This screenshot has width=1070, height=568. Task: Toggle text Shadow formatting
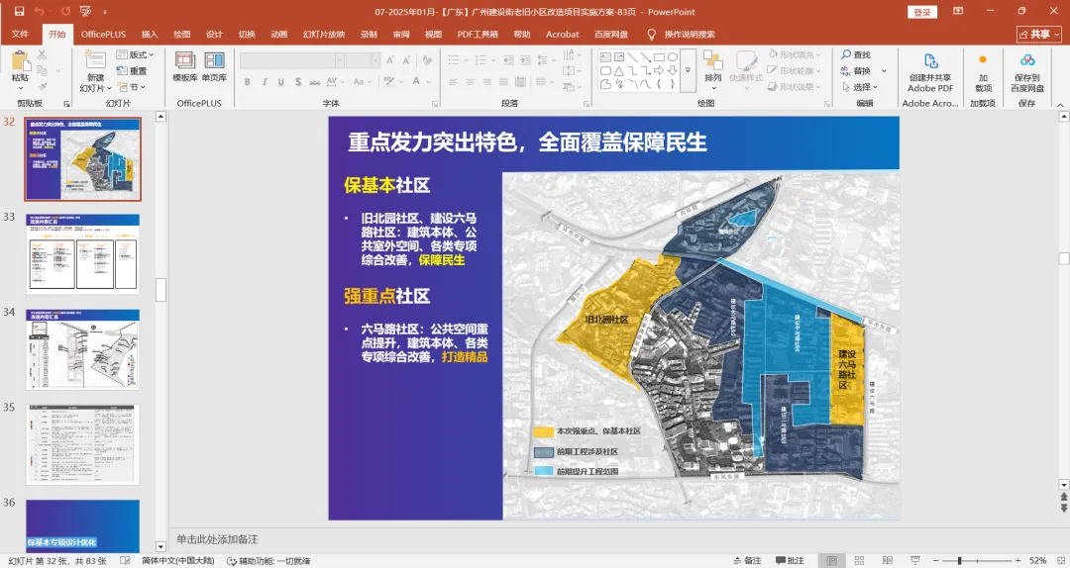(298, 82)
